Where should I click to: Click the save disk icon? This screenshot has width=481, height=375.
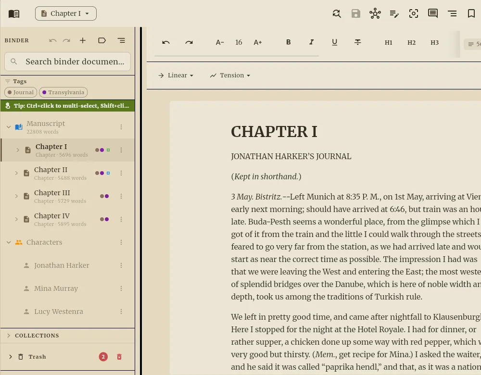pyautogui.click(x=356, y=13)
